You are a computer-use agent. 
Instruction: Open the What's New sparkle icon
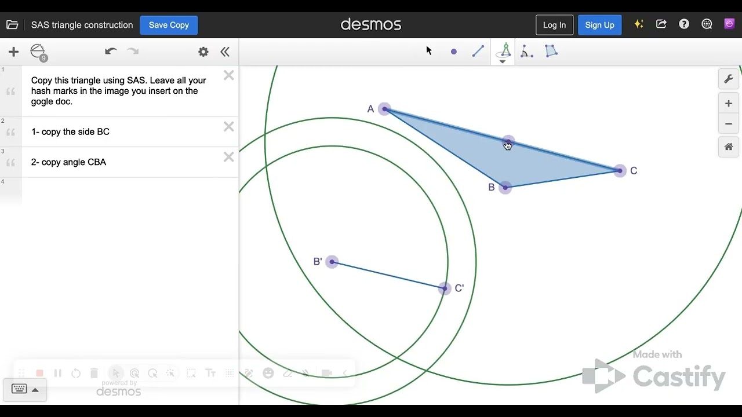click(639, 24)
